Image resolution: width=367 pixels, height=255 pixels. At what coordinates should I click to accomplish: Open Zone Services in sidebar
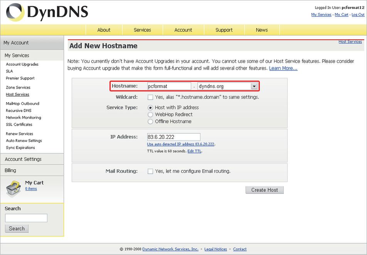tap(18, 87)
